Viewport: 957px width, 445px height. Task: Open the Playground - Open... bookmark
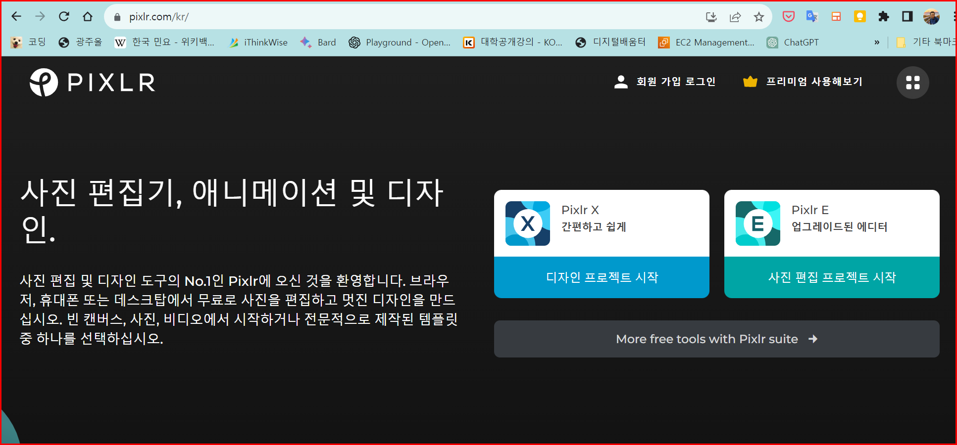pyautogui.click(x=400, y=43)
